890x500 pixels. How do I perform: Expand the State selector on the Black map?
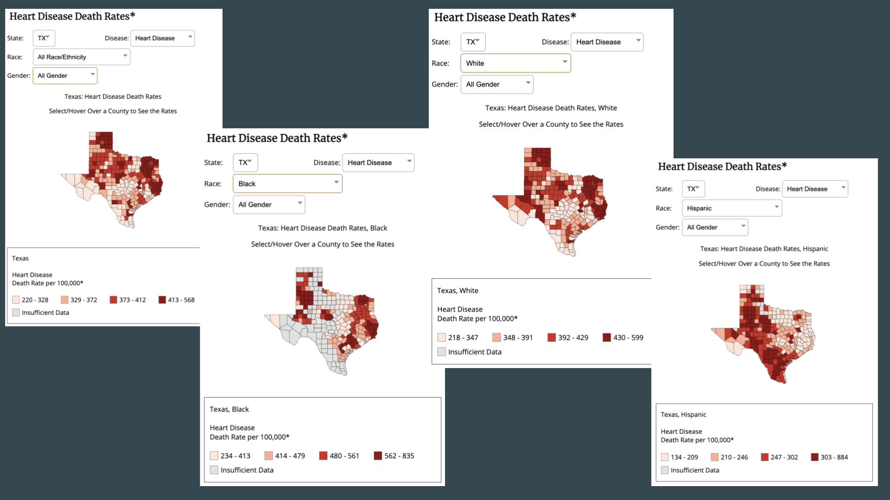click(244, 162)
